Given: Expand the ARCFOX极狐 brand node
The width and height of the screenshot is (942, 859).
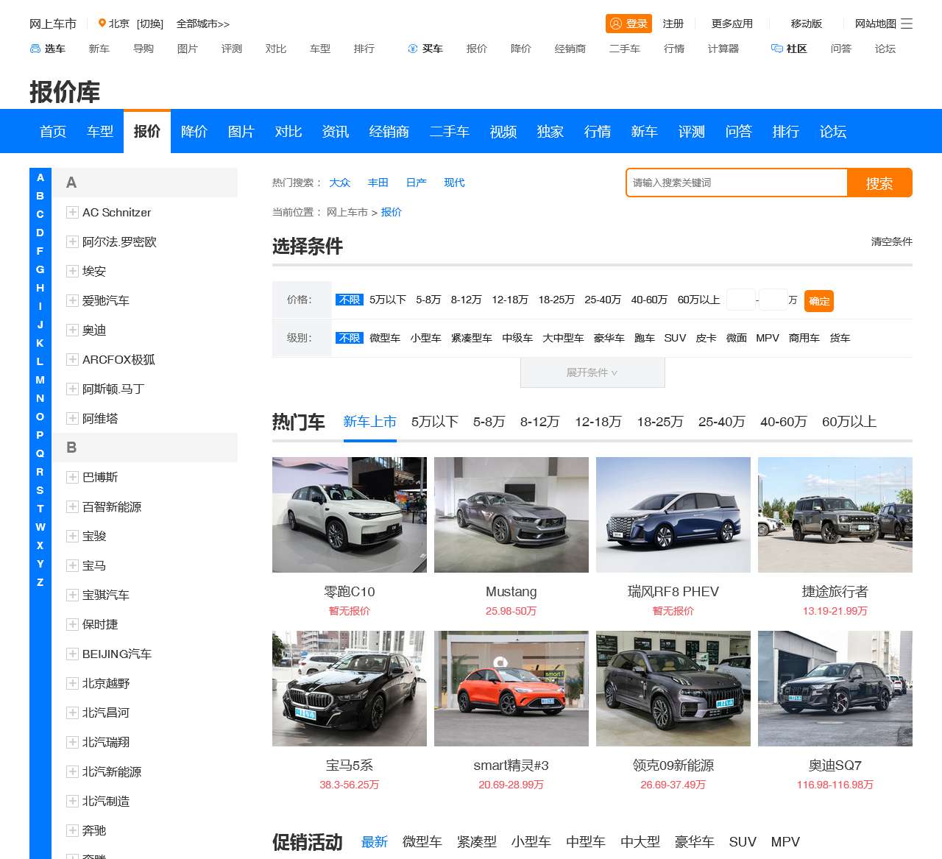Looking at the screenshot, I should [72, 359].
